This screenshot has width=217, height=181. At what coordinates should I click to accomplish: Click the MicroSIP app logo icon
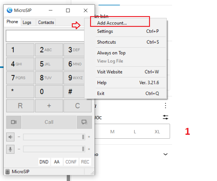(x=9, y=10)
